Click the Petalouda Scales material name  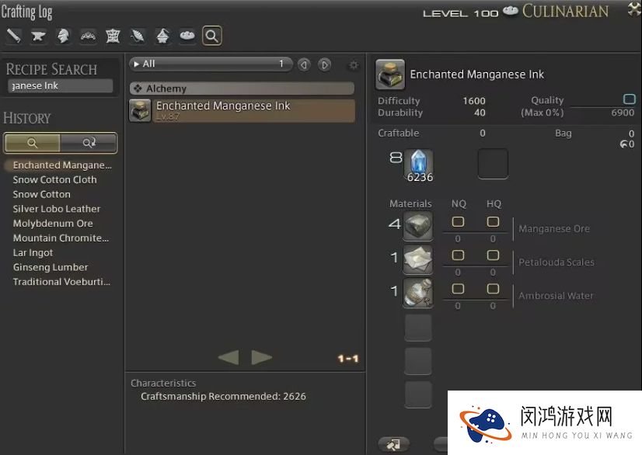(557, 262)
